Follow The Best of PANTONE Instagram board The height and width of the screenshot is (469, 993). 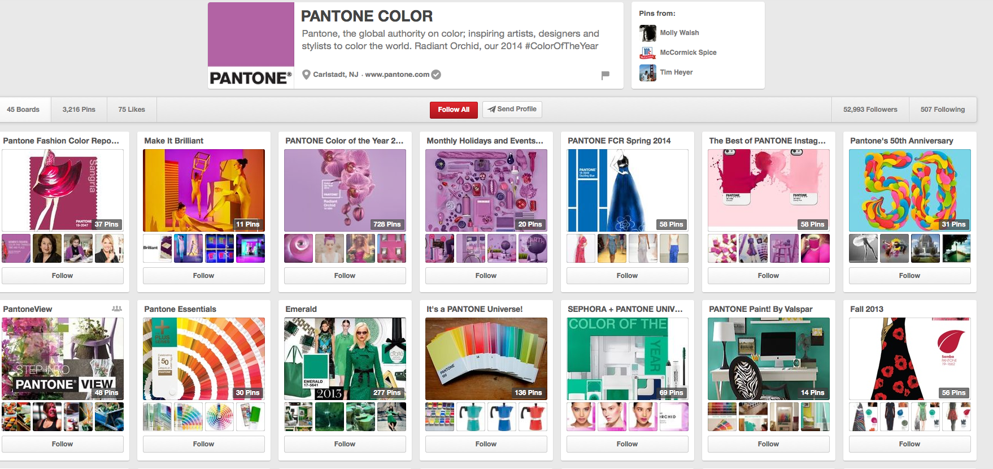pos(769,276)
